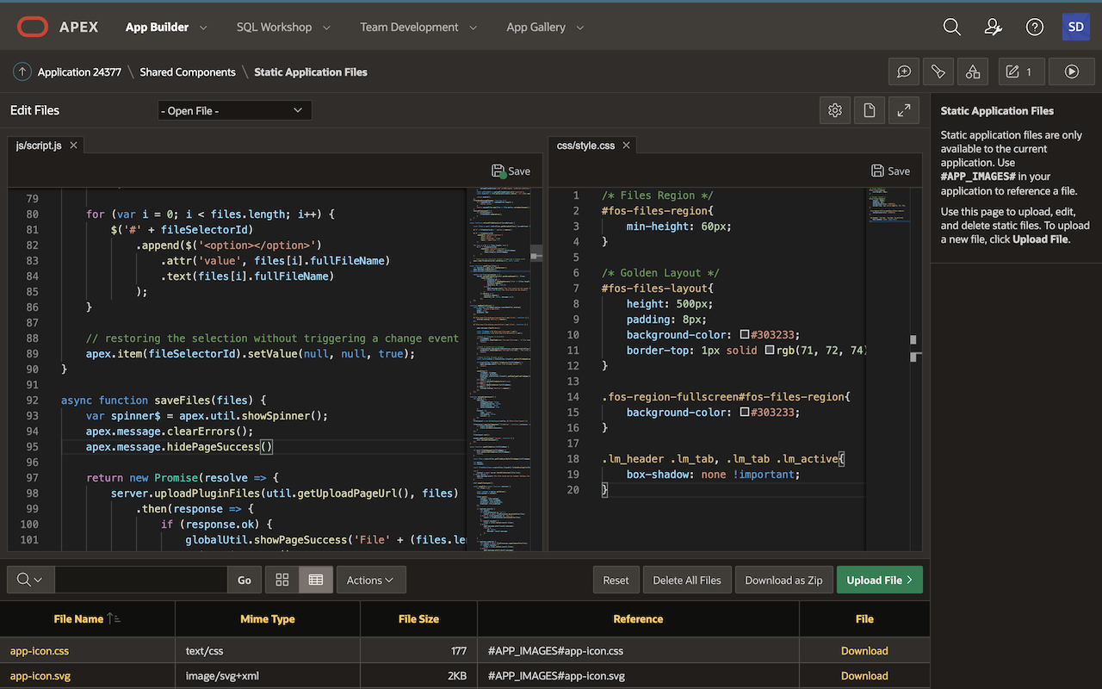The width and height of the screenshot is (1102, 689).
Task: Click the Oracle APEX logo
Action: coord(57,27)
